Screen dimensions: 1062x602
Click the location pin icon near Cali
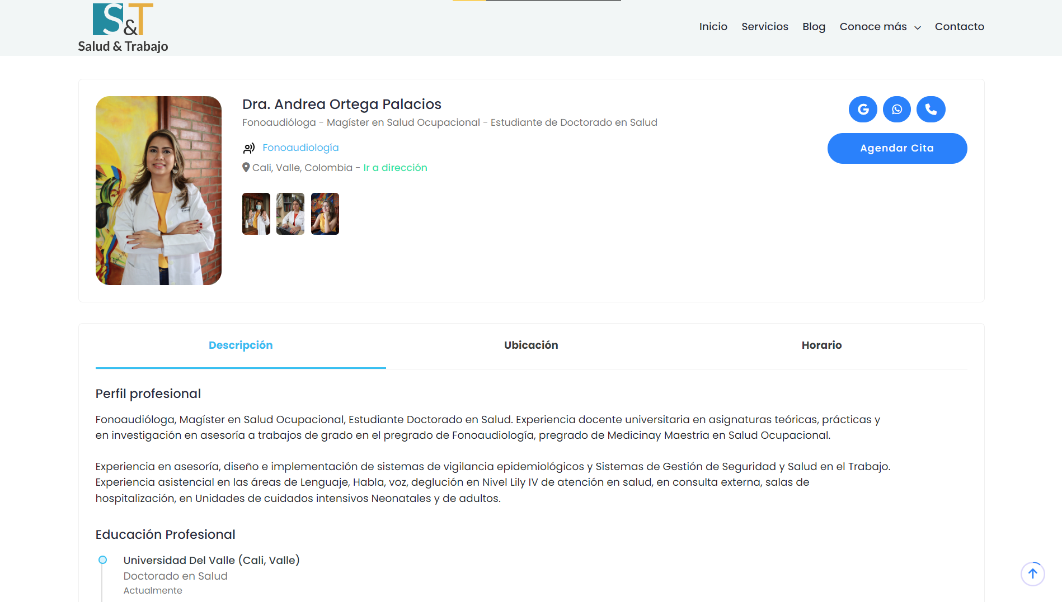pos(246,167)
